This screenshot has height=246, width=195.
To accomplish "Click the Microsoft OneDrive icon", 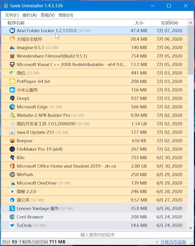I will point(12,183).
